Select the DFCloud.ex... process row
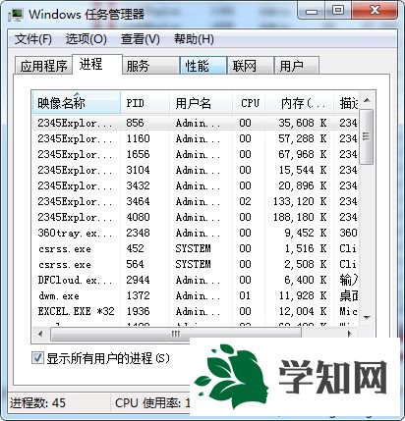This screenshot has height=421, width=405. [x=196, y=280]
